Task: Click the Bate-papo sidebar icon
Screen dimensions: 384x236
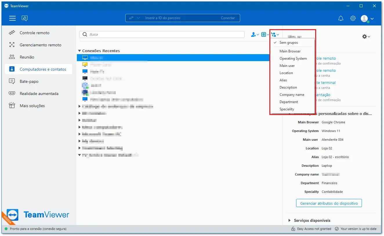Action: [x=12, y=81]
